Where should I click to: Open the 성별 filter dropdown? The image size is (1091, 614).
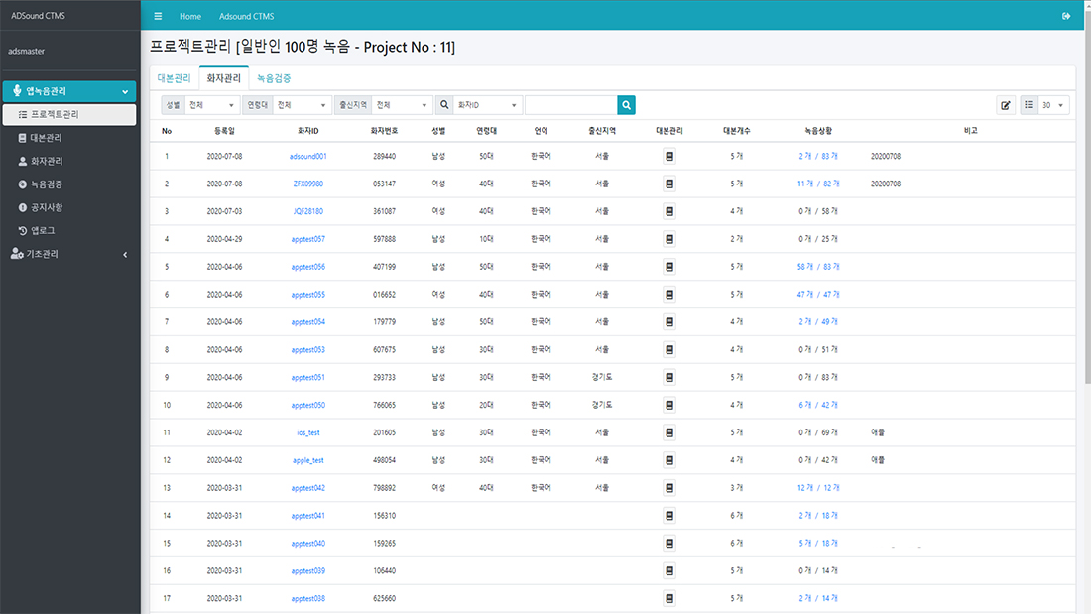pyautogui.click(x=211, y=105)
